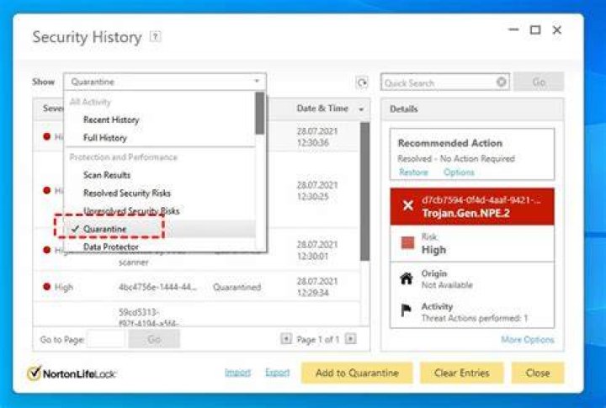Click the Date & Time column header
Viewport: 606px width, 408px height.
click(x=322, y=109)
